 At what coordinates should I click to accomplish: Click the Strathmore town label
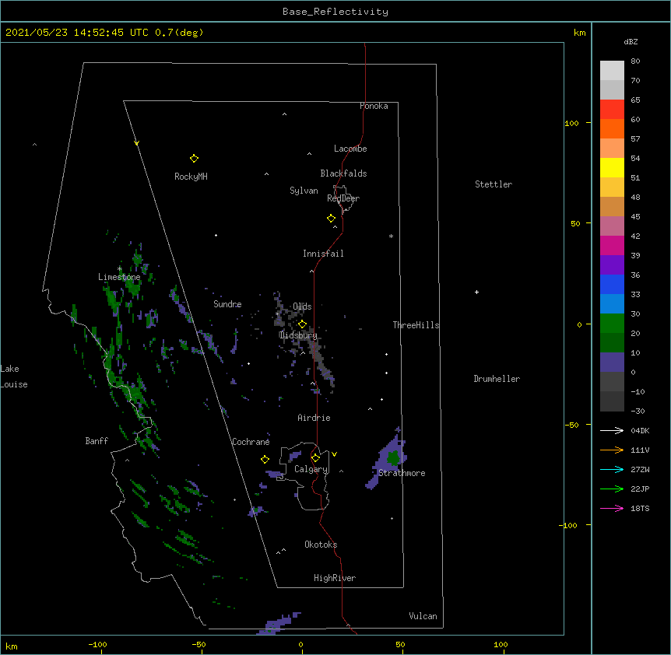click(402, 473)
